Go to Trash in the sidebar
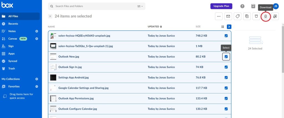The width and height of the screenshot is (284, 118). 12,69
